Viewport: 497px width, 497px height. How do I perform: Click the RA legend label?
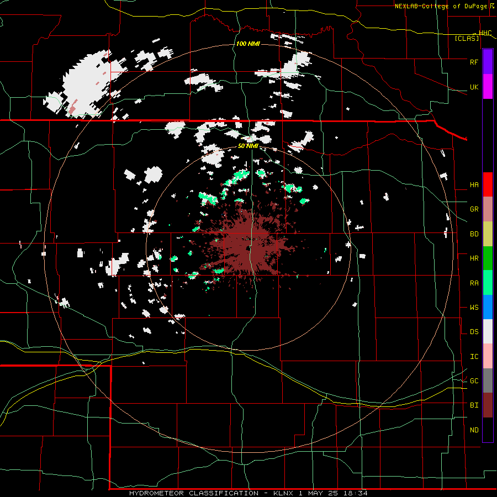pos(474,283)
